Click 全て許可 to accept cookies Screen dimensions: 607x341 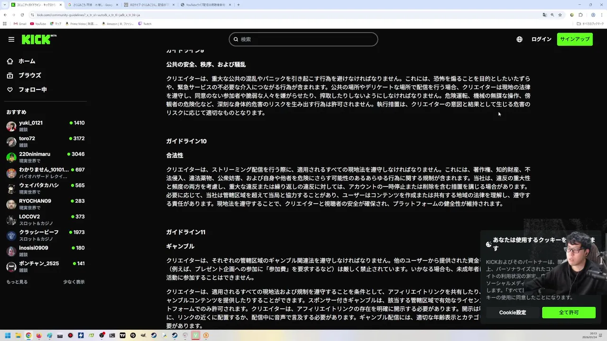pos(569,313)
